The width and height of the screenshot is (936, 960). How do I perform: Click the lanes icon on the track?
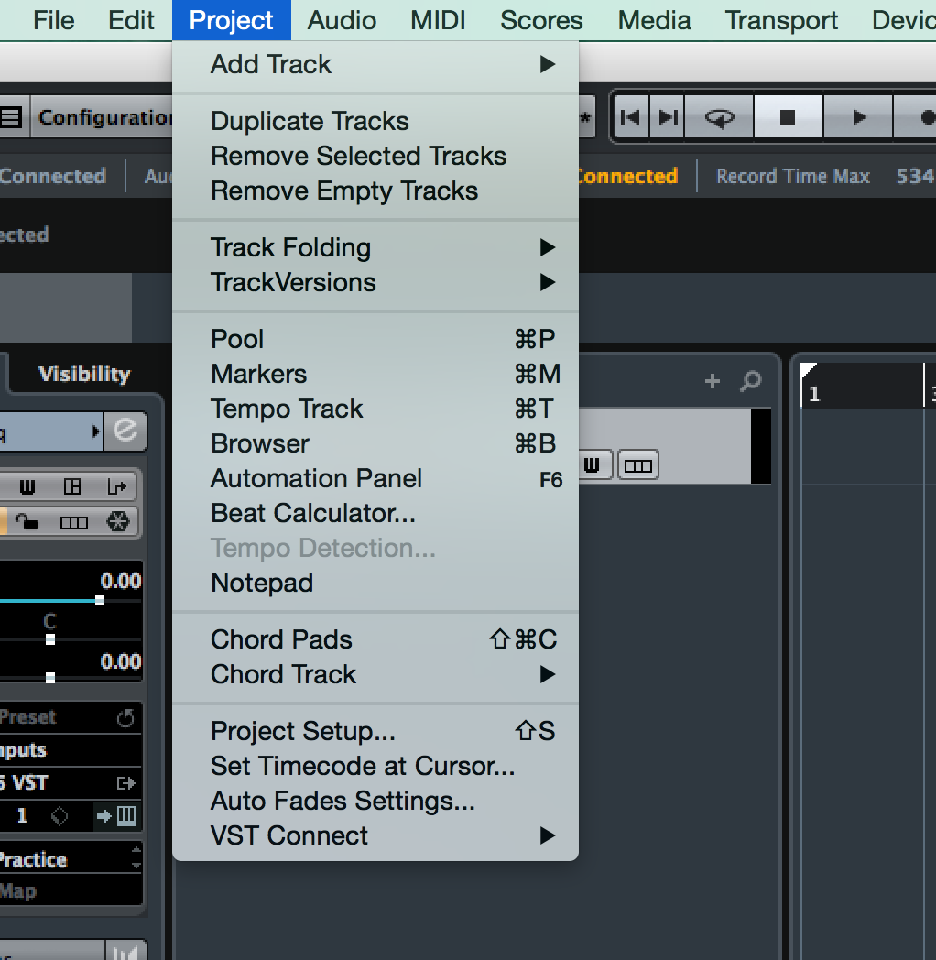pos(638,466)
